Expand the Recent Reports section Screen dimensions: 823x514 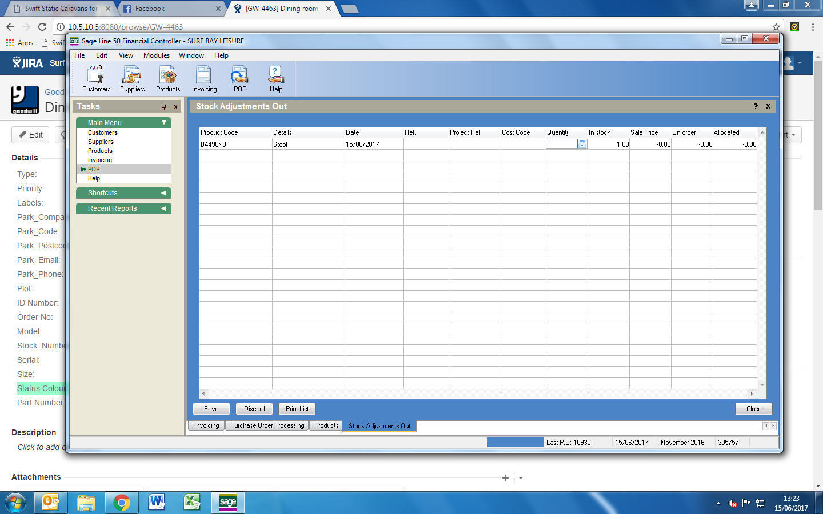pyautogui.click(x=163, y=208)
